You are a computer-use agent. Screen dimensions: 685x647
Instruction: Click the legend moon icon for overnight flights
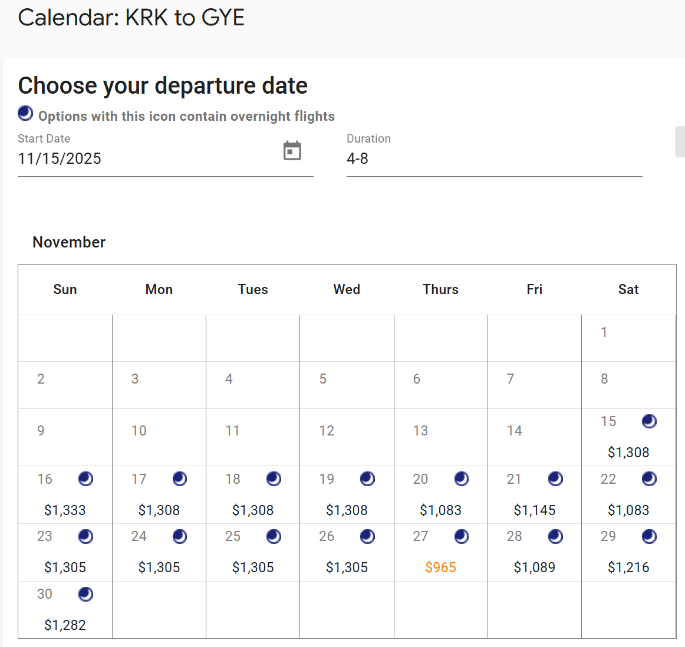[25, 113]
